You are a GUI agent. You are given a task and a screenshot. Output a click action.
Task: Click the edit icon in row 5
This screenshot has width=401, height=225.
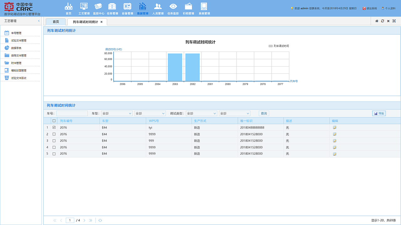335,154
